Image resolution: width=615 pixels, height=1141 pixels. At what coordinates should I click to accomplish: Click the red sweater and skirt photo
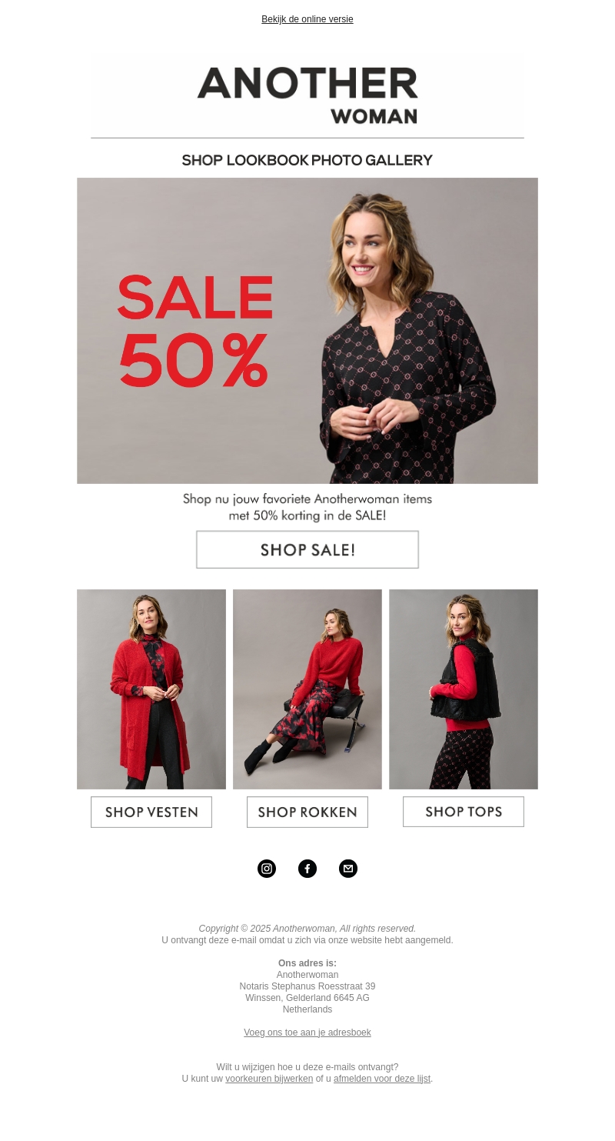(307, 689)
